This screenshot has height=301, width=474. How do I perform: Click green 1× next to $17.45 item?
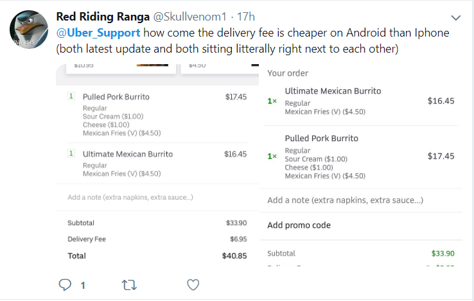pyautogui.click(x=272, y=156)
